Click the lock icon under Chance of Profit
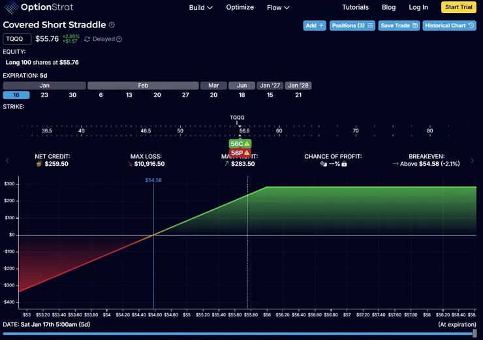The height and width of the screenshot is (340, 483). tap(345, 164)
